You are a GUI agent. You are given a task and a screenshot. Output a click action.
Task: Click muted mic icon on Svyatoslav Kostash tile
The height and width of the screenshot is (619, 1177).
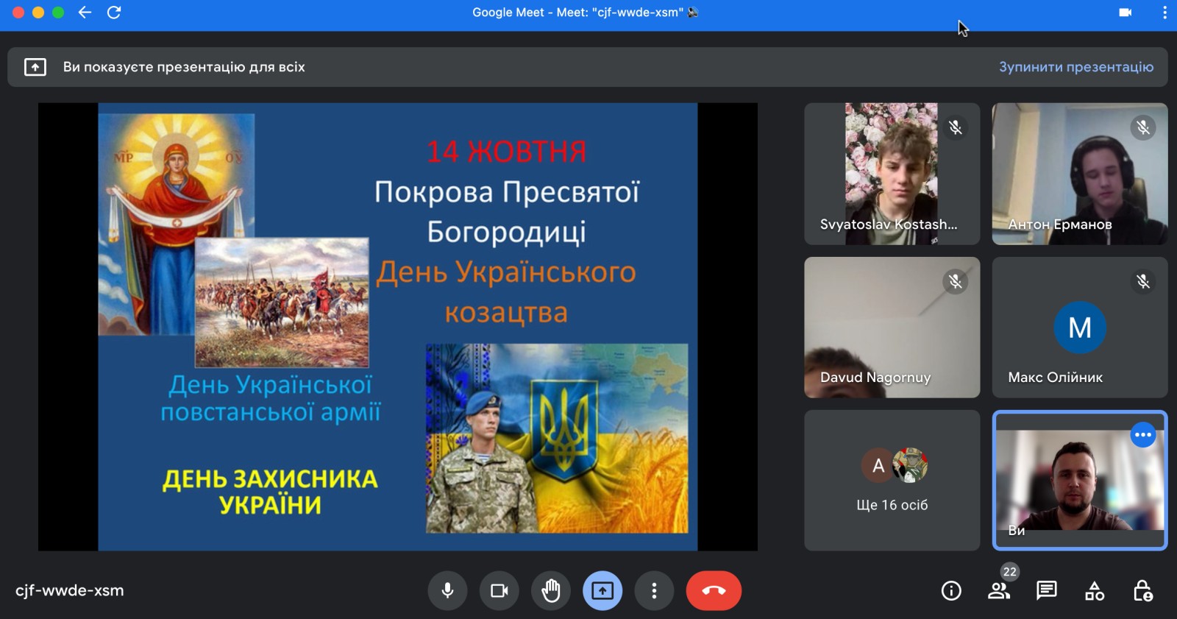(955, 127)
